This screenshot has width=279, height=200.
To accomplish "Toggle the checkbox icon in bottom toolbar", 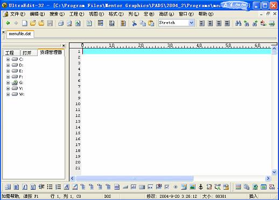I will tap(167, 187).
